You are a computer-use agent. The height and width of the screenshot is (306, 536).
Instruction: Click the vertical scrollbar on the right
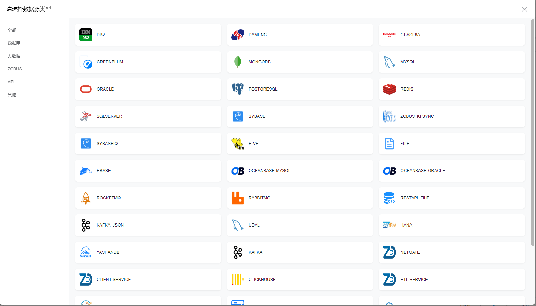click(x=533, y=132)
